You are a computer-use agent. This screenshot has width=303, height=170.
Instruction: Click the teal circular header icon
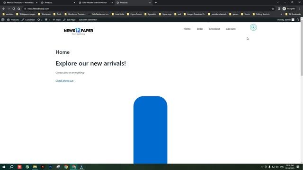coord(253,27)
